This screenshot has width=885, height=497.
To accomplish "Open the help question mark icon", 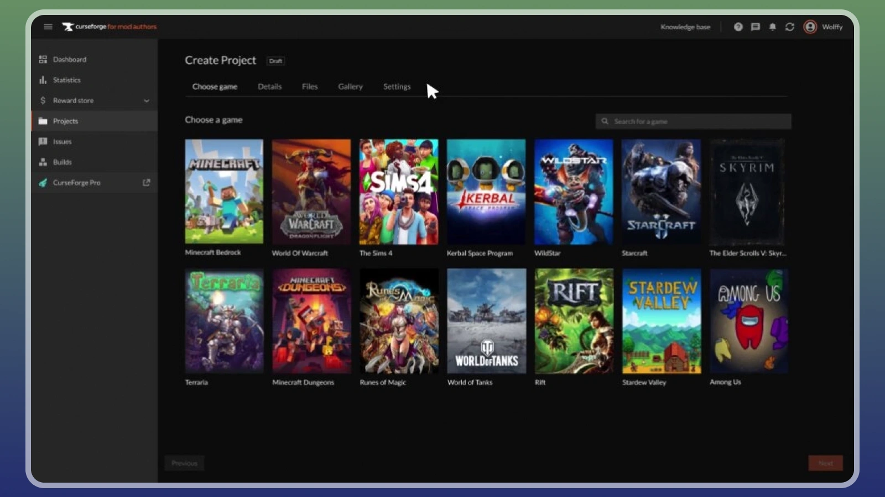I will tap(738, 27).
